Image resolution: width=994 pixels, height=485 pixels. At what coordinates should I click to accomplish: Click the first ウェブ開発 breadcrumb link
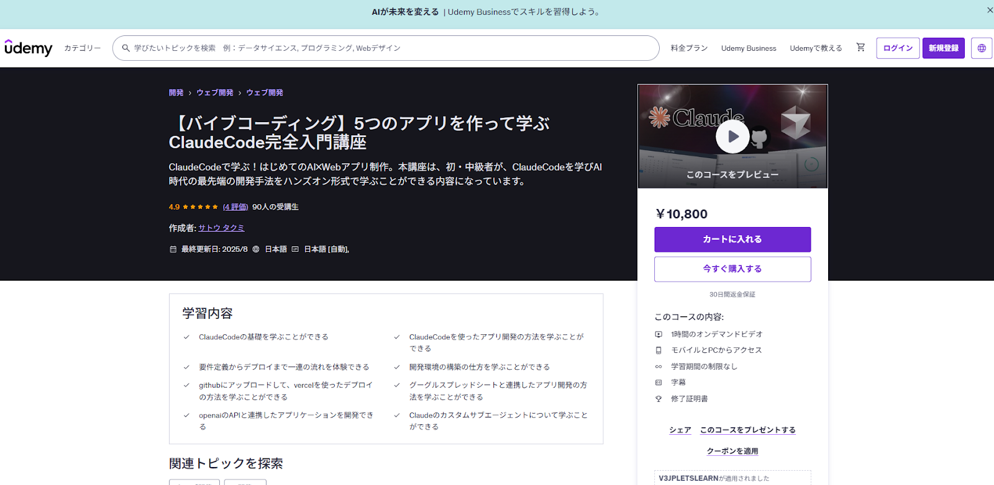point(215,92)
